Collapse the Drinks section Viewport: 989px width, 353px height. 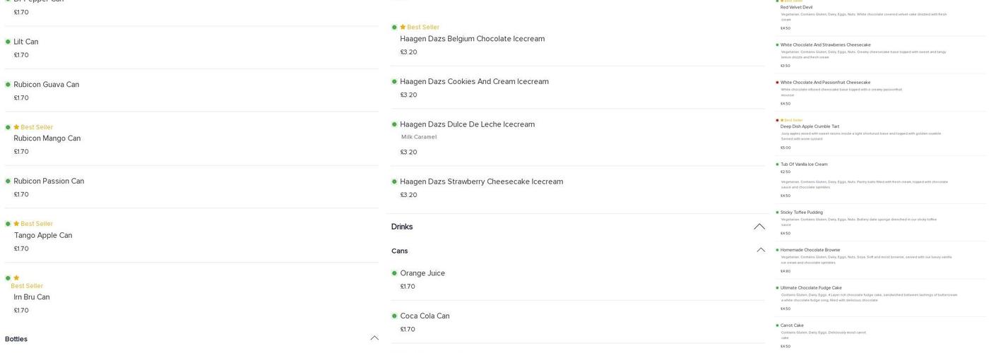tap(759, 227)
